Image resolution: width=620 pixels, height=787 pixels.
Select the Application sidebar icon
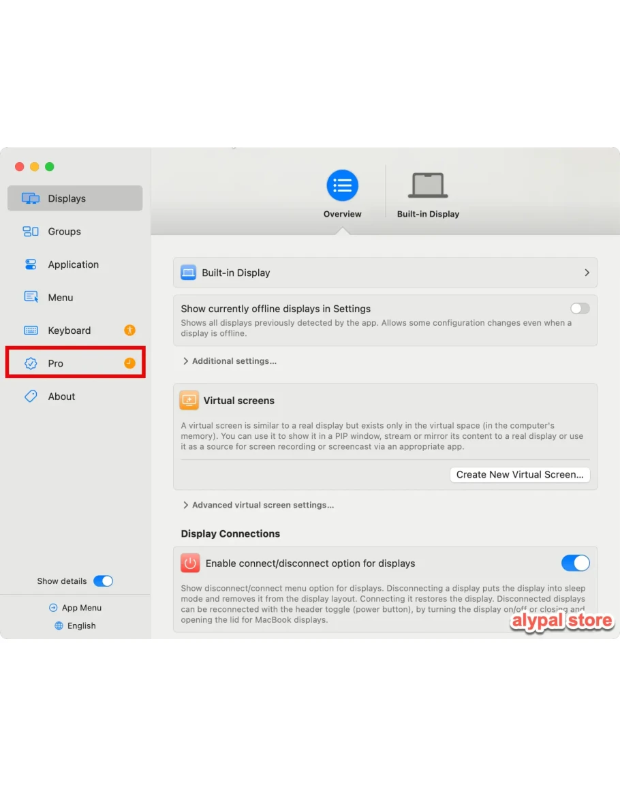click(31, 264)
